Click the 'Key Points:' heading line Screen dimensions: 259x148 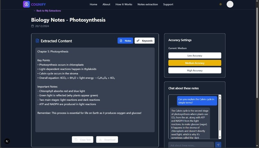(x=44, y=60)
